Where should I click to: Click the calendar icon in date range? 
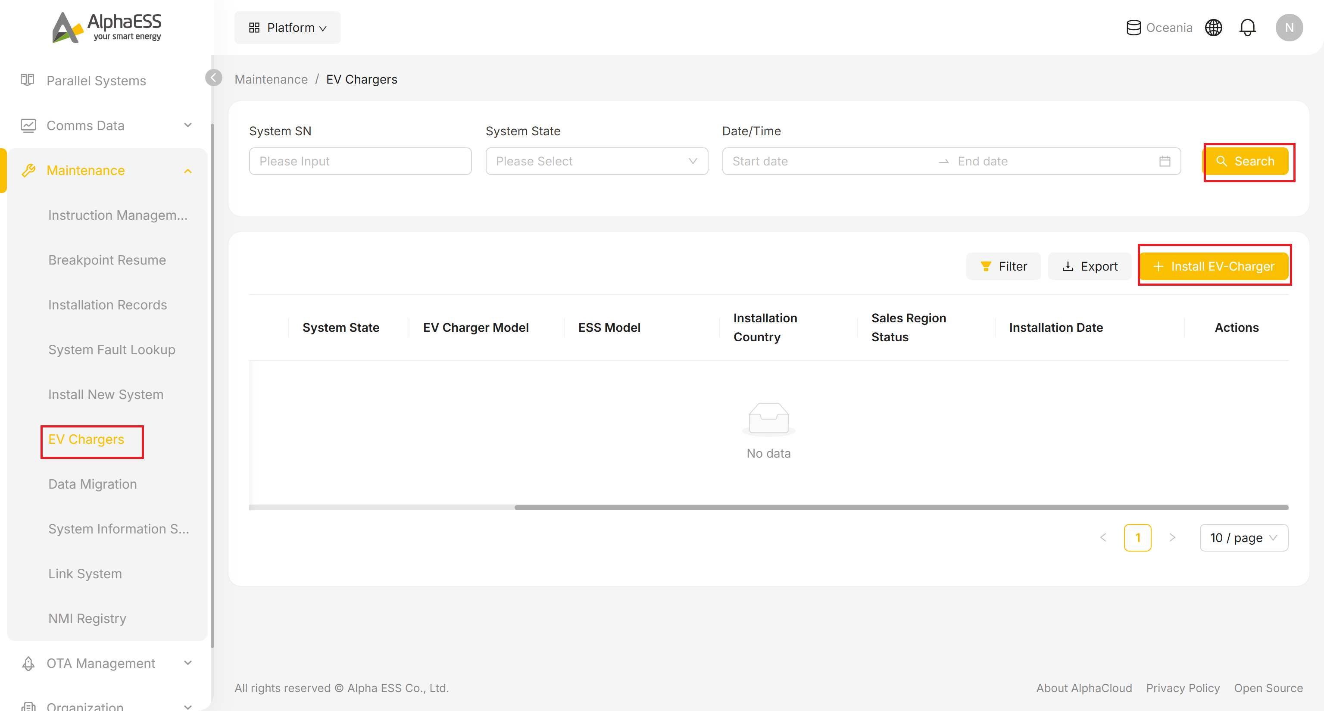1165,161
